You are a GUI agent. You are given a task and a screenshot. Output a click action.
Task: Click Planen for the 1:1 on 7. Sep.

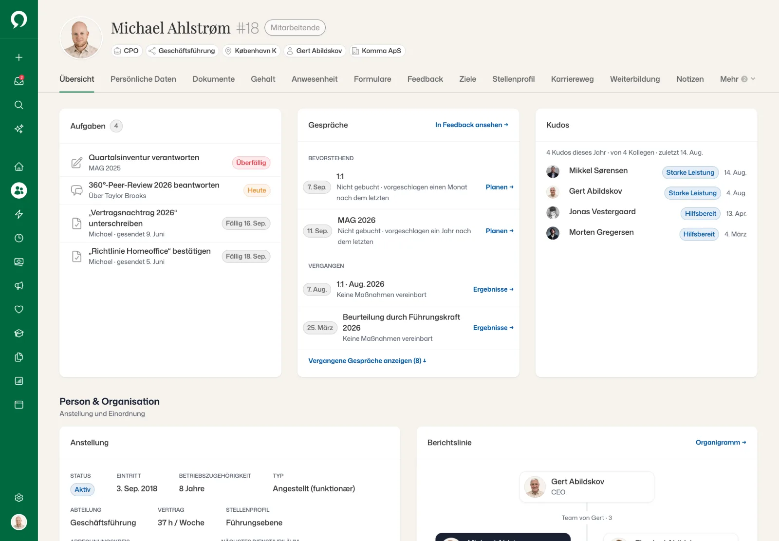click(500, 187)
